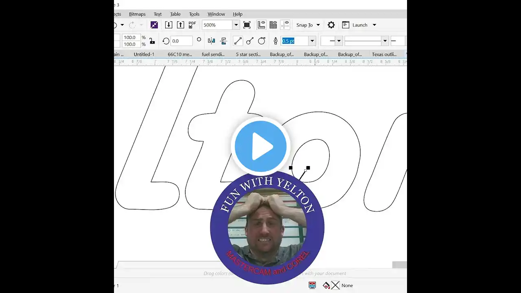This screenshot has height=293, width=521.
Task: Mirror the selection horizontally
Action: [211, 41]
